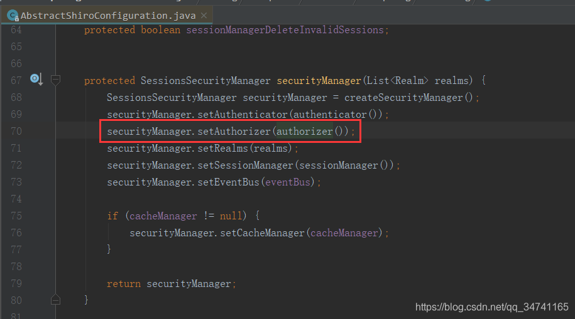
Task: Click the null keyword on line 75
Action: [231, 216]
